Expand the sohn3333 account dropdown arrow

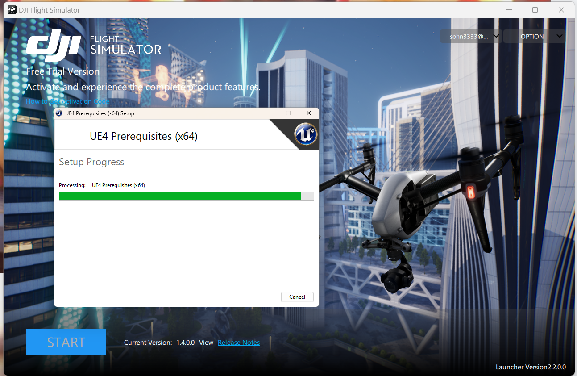[496, 36]
